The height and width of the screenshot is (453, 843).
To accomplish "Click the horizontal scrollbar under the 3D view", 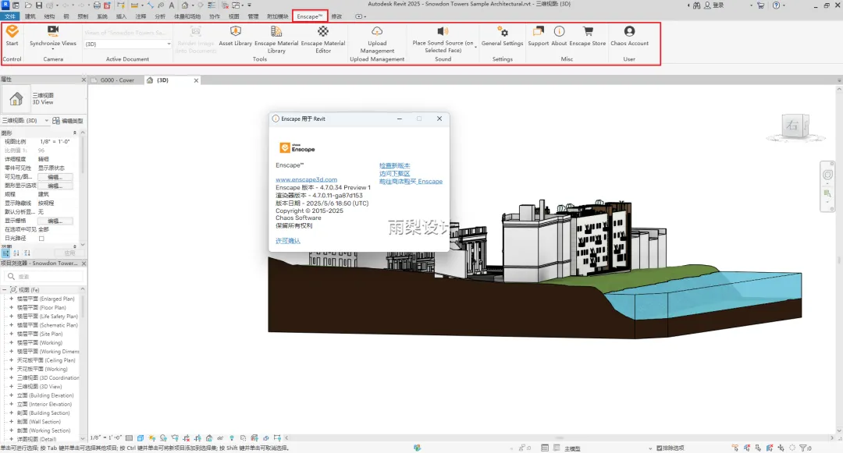I will click(x=559, y=438).
